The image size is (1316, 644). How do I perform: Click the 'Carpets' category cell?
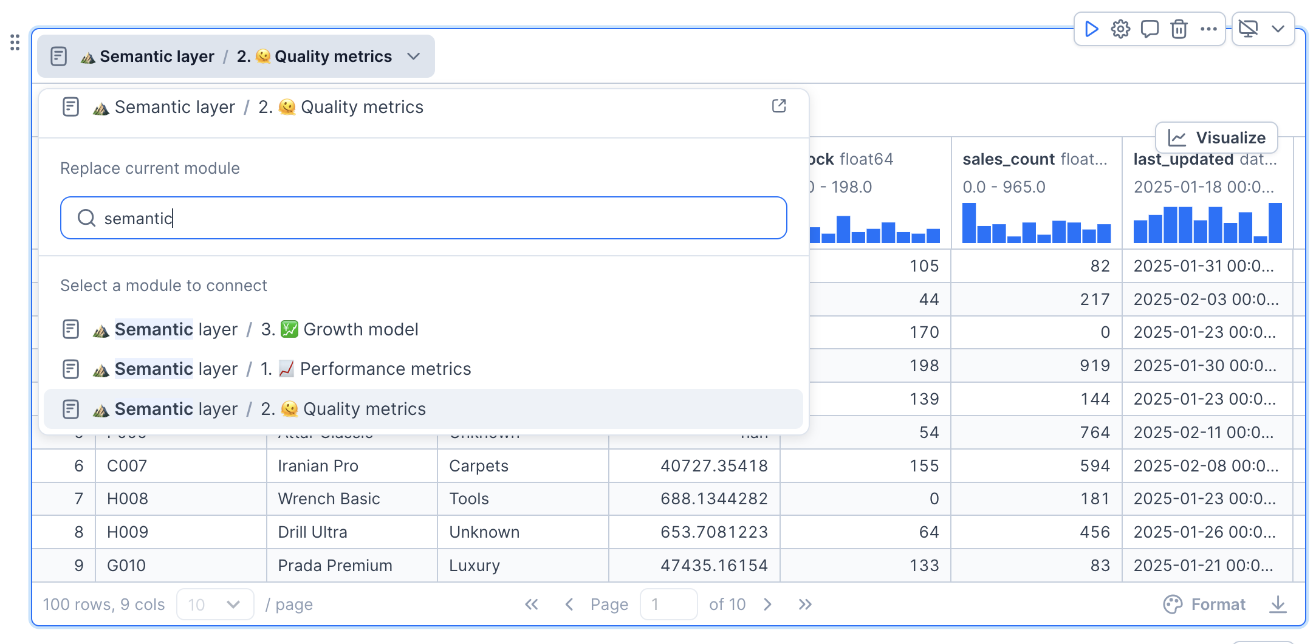point(523,466)
